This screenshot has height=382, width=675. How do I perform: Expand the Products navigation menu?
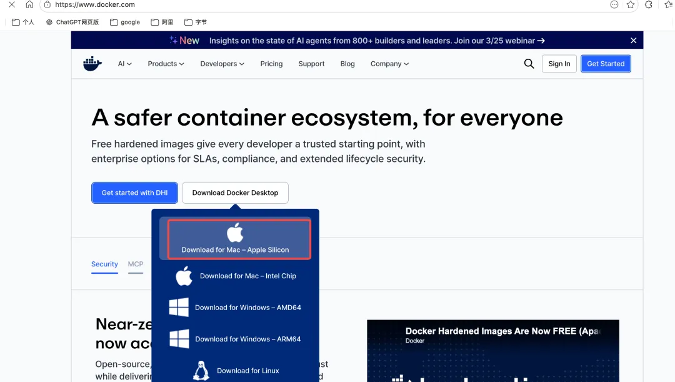166,64
